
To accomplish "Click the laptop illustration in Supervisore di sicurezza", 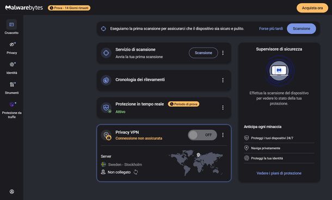I will coord(279,71).
